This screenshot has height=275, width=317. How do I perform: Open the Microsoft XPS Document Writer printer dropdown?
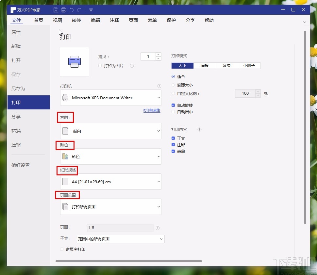(x=110, y=98)
